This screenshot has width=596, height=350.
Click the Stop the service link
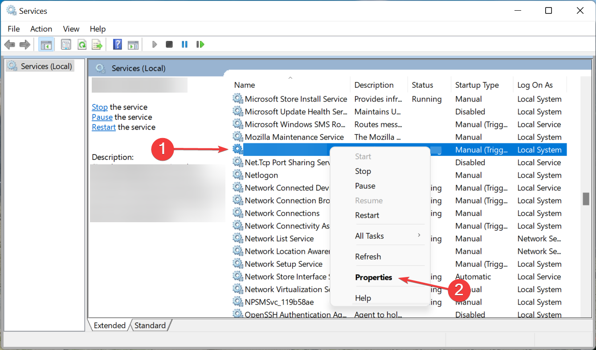click(100, 107)
